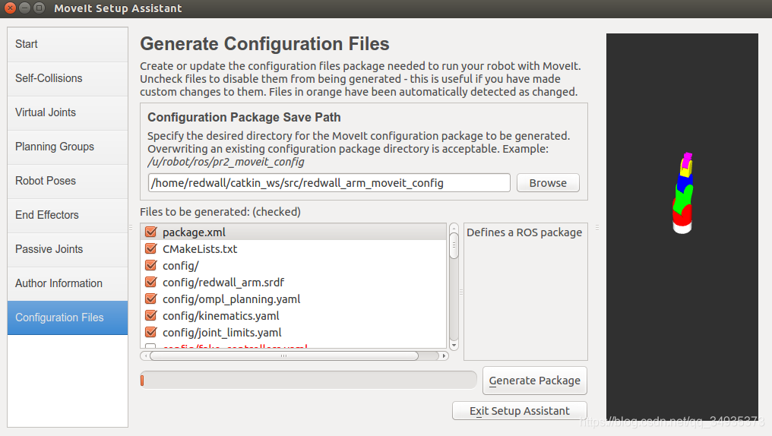Viewport: 772px width, 436px height.
Task: Click the 'Defines a ROS package' description
Action: pyautogui.click(x=524, y=232)
